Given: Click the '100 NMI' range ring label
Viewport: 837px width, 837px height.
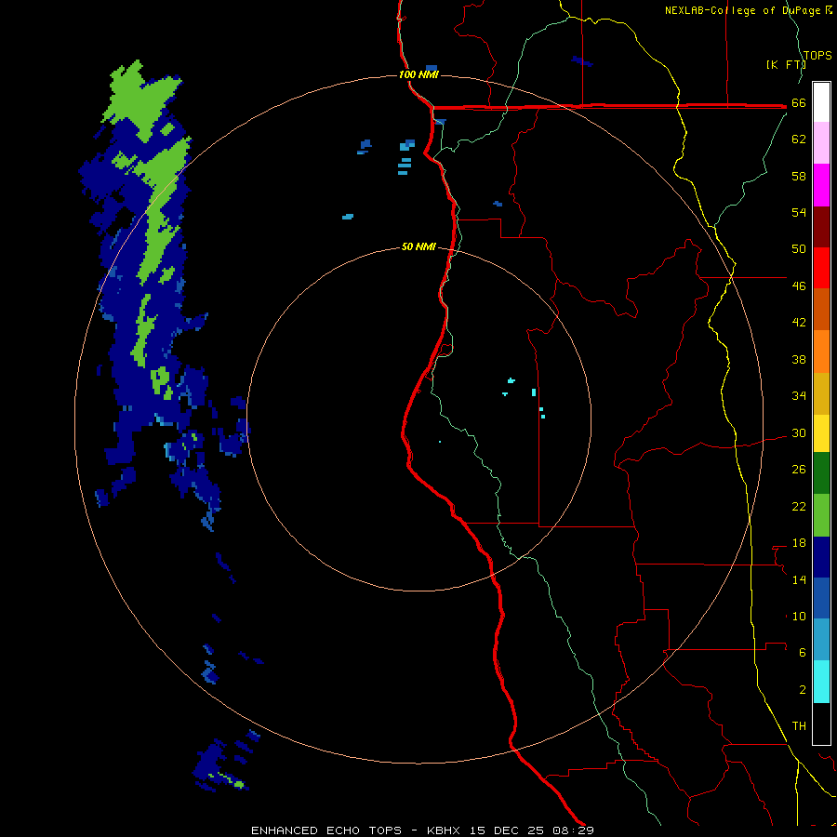Looking at the screenshot, I should coord(418,74).
